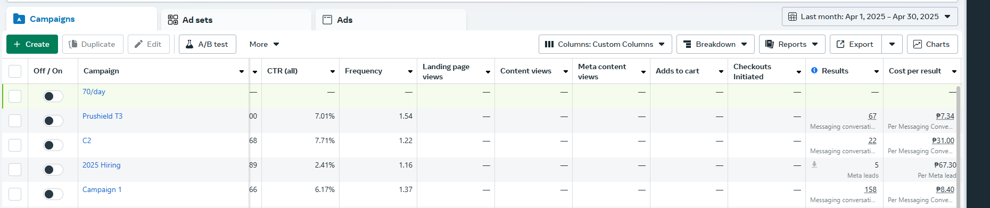Click the calendar icon in date range

pyautogui.click(x=793, y=16)
